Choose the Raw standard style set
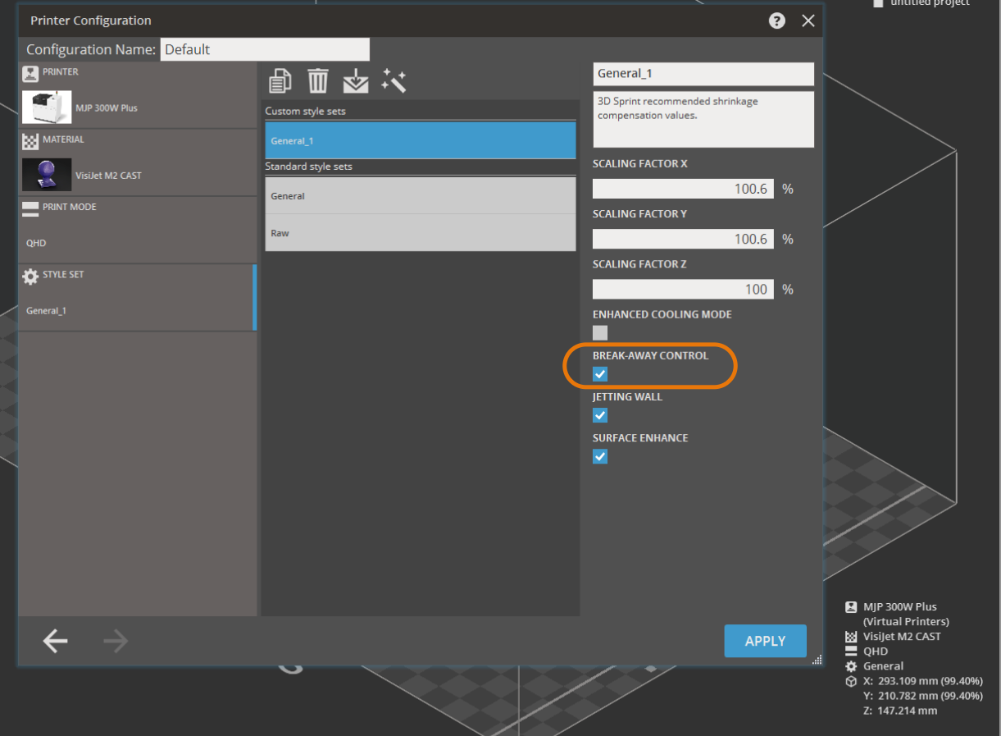The image size is (1001, 736). (420, 233)
